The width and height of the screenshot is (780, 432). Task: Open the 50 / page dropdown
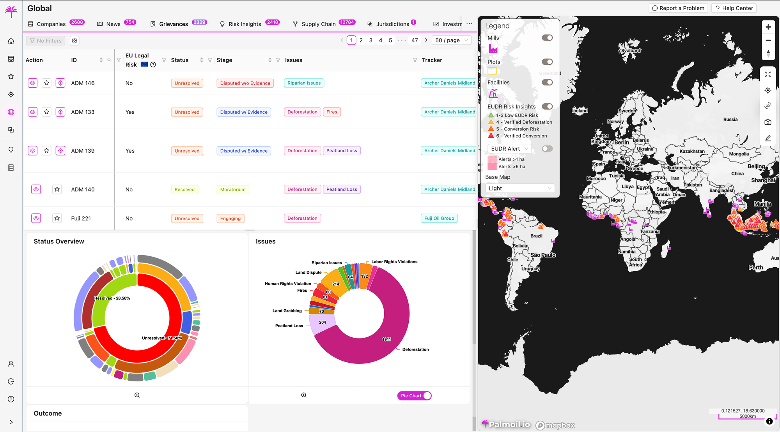[452, 40]
